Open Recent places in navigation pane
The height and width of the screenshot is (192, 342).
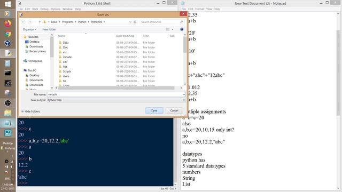coord(37,51)
